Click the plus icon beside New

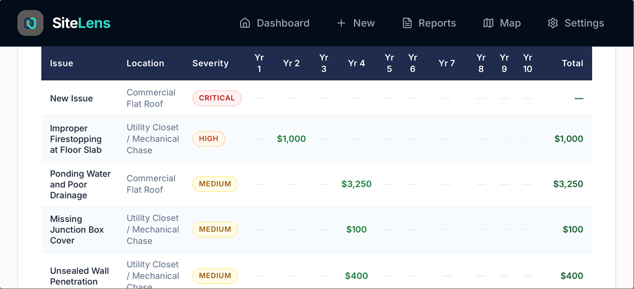341,23
